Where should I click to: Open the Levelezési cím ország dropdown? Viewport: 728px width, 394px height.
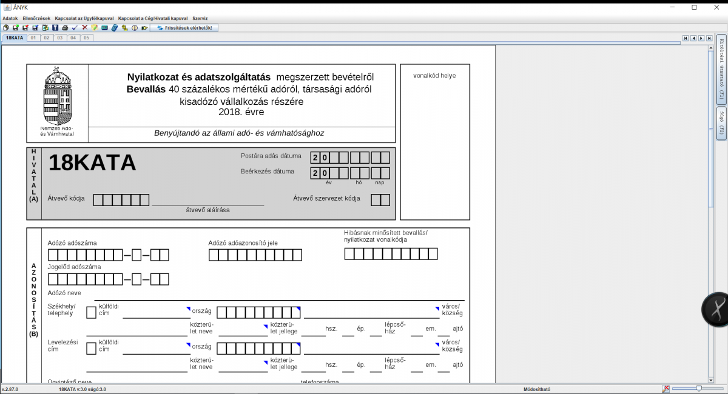coord(189,345)
